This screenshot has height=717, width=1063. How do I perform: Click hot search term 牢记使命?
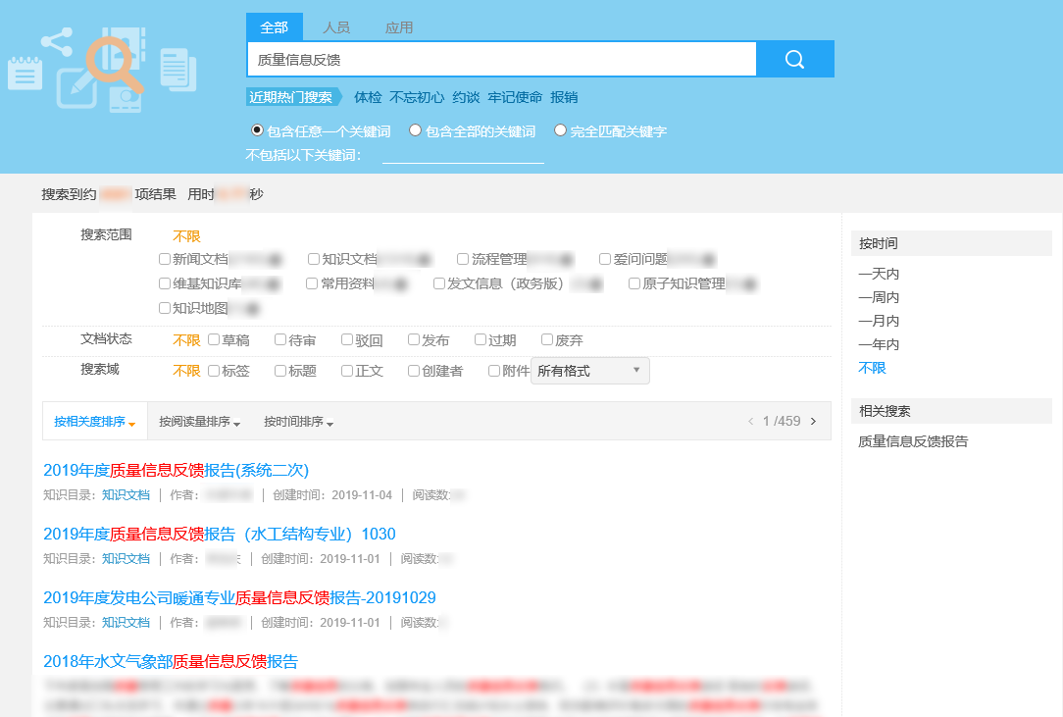pyautogui.click(x=515, y=98)
